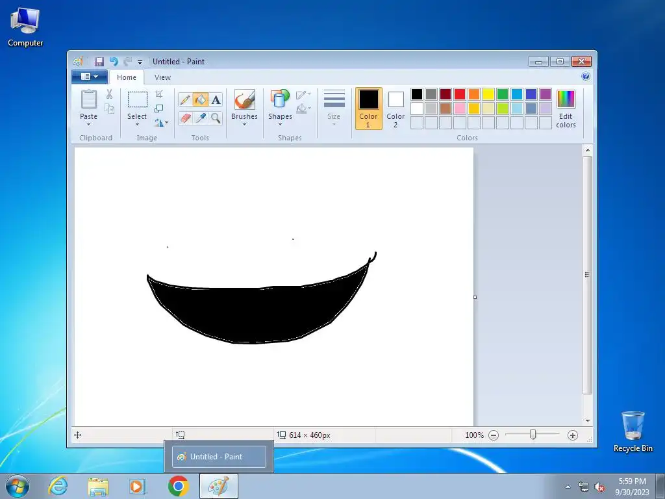The width and height of the screenshot is (665, 499).
Task: Open Edit colors dialog
Action: pos(566,109)
